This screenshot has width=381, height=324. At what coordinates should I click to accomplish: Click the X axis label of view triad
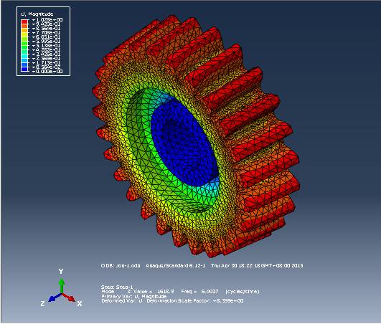pos(80,303)
